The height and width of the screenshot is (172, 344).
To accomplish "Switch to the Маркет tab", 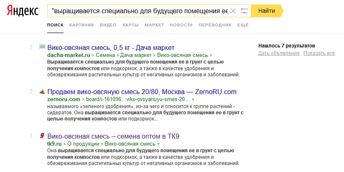I will 154,25.
